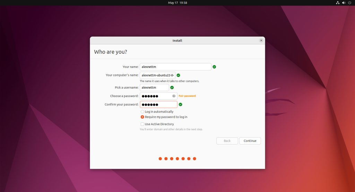The width and height of the screenshot is (355, 192).
Task: Click the 'Fair password' strength text
Action: [187, 96]
